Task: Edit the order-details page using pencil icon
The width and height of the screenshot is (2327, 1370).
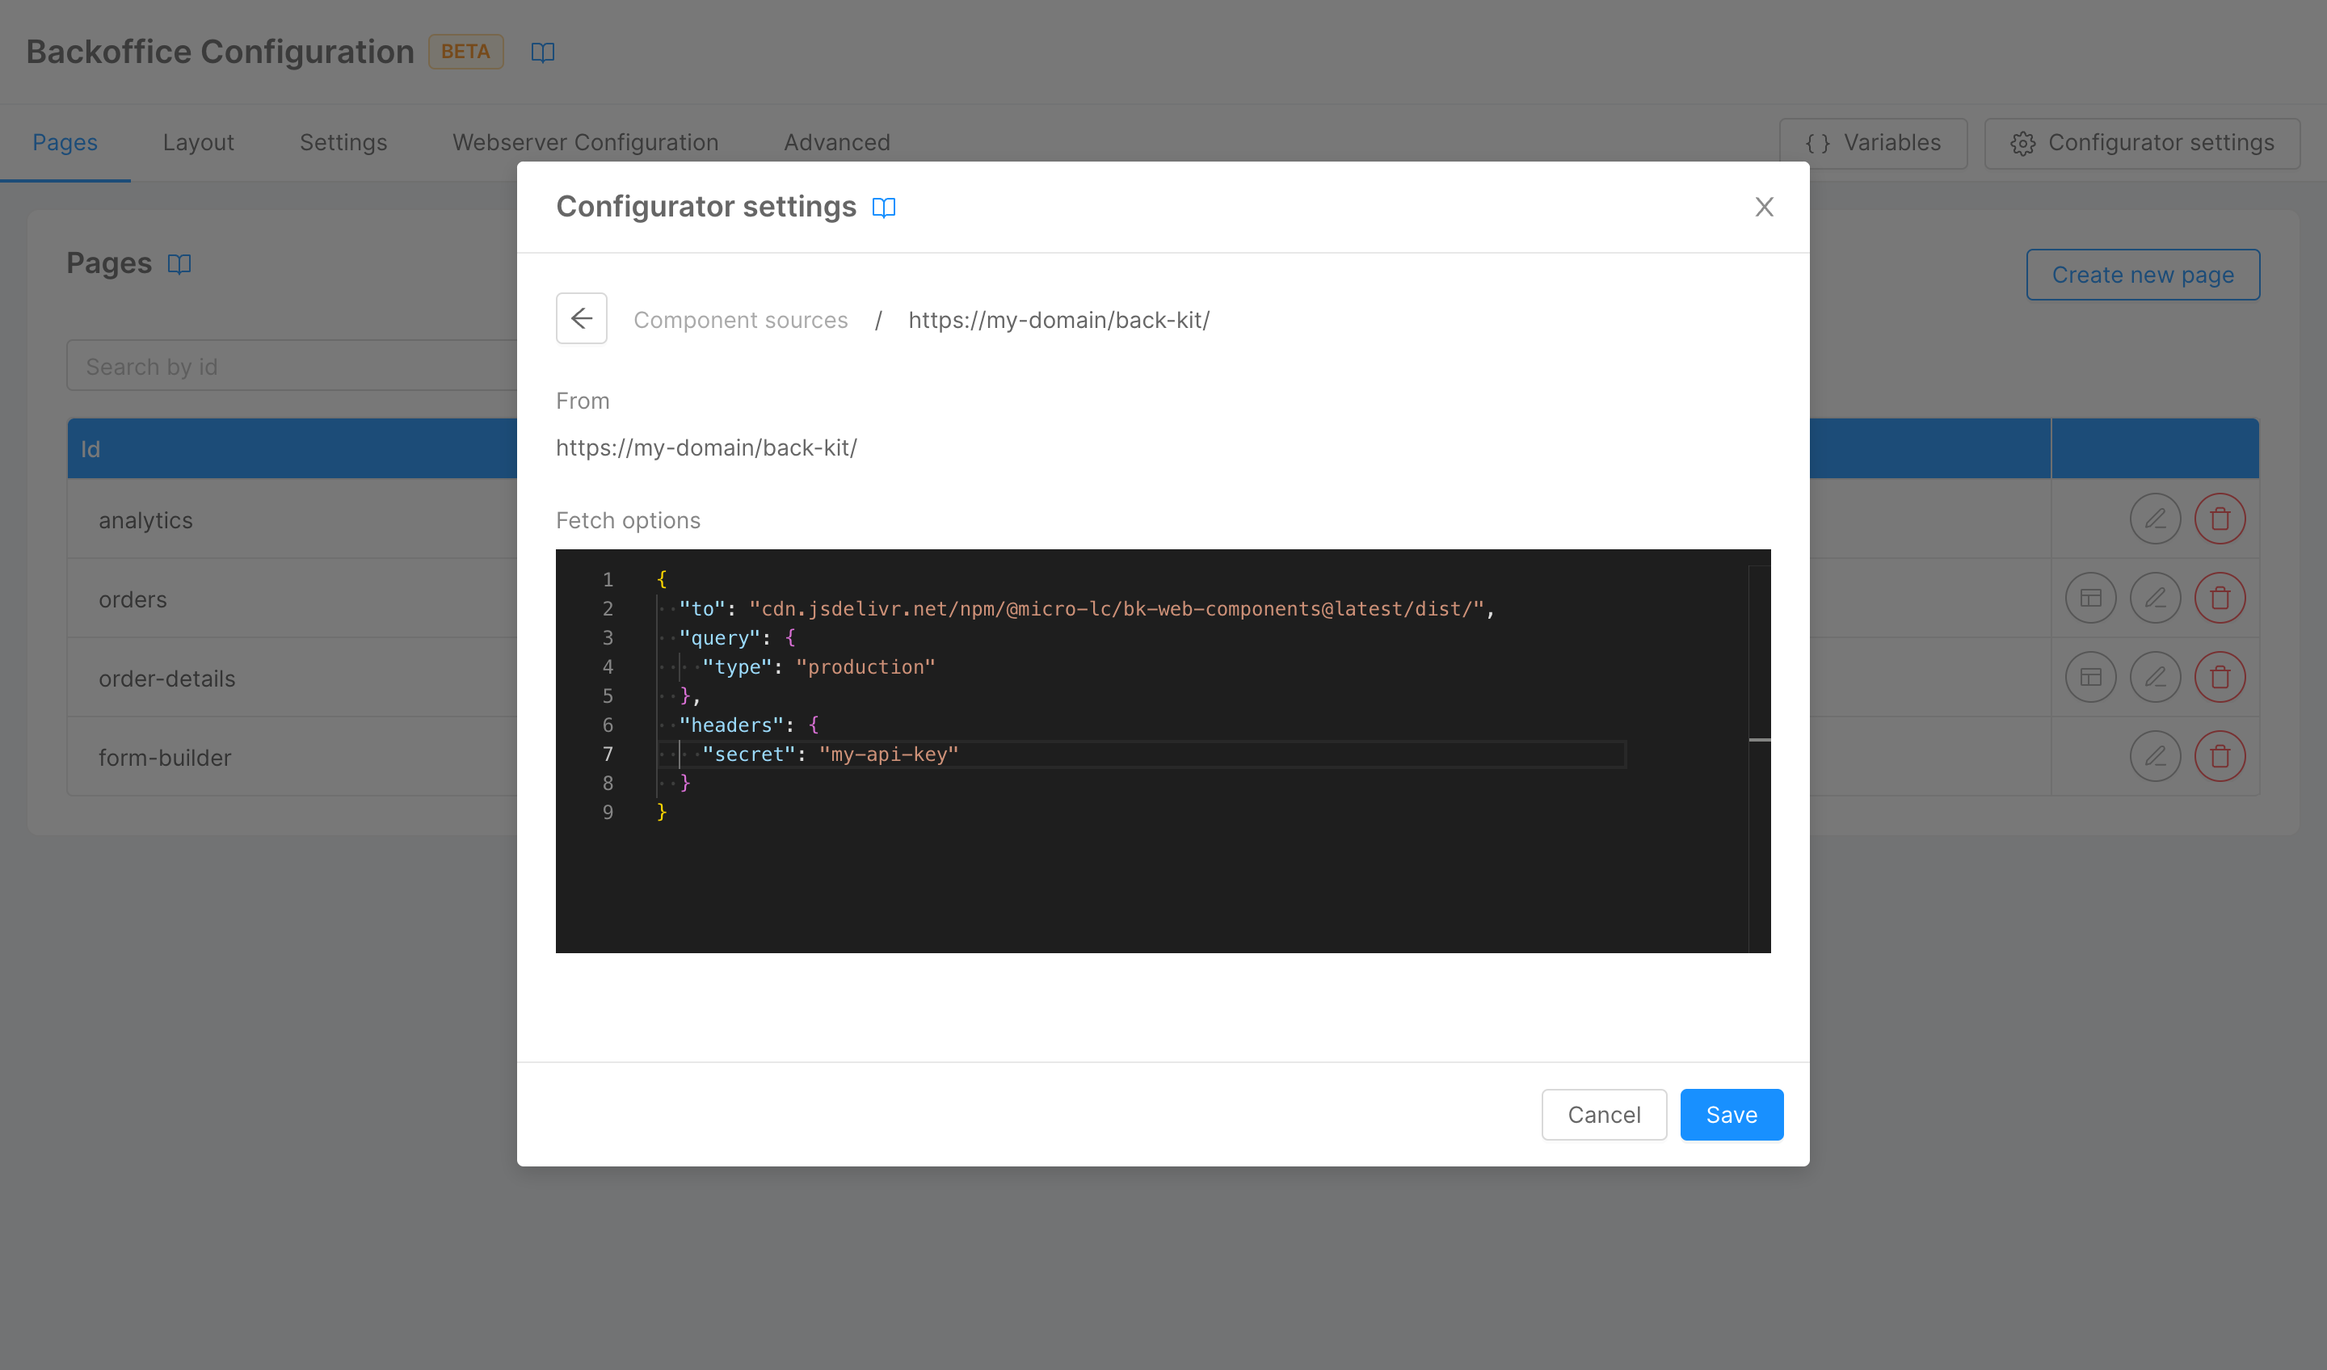Action: tap(2157, 677)
